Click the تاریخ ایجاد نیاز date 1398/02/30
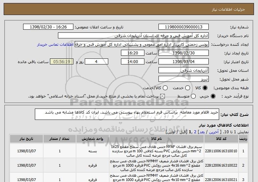The image size is (258, 182). (184, 53)
